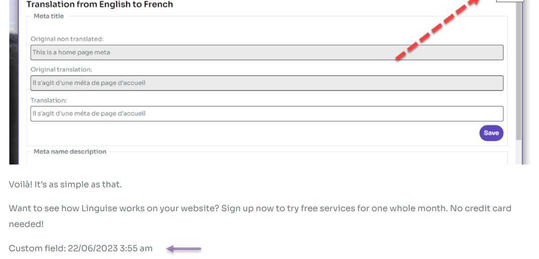
Task: Click the purple left-pointing arrow icon
Action: pos(184,249)
